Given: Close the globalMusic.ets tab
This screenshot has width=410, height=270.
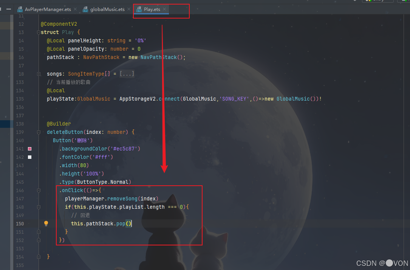Looking at the screenshot, I should (129, 9).
